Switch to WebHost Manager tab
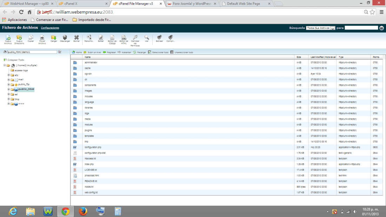The height and width of the screenshot is (217, 386). pyautogui.click(x=29, y=4)
